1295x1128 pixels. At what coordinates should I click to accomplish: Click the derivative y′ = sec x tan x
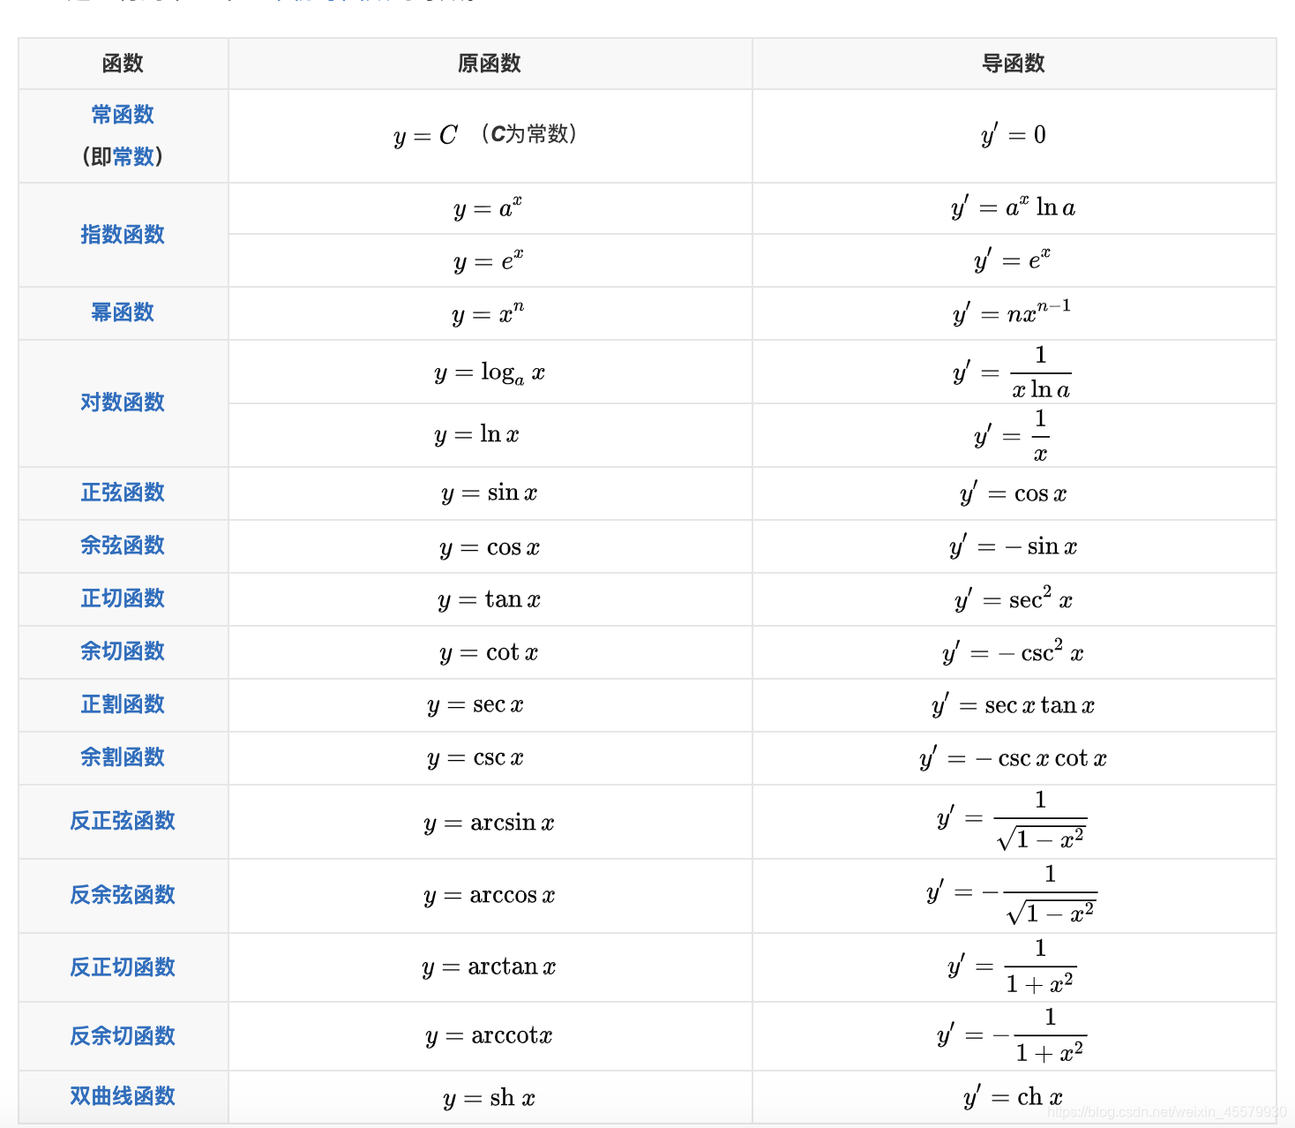coord(1014,704)
